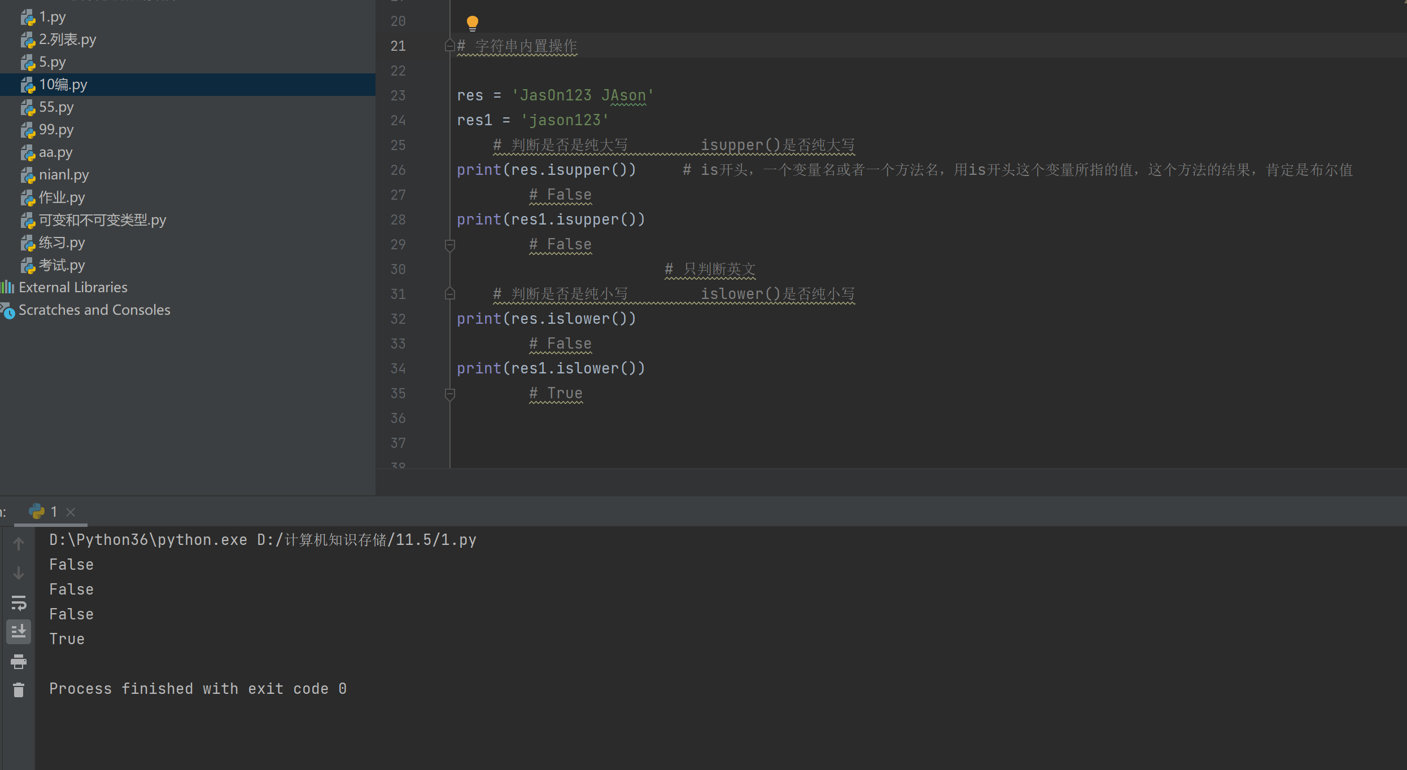1407x770 pixels.
Task: Click string 'jason123' on line 24
Action: [x=565, y=120]
